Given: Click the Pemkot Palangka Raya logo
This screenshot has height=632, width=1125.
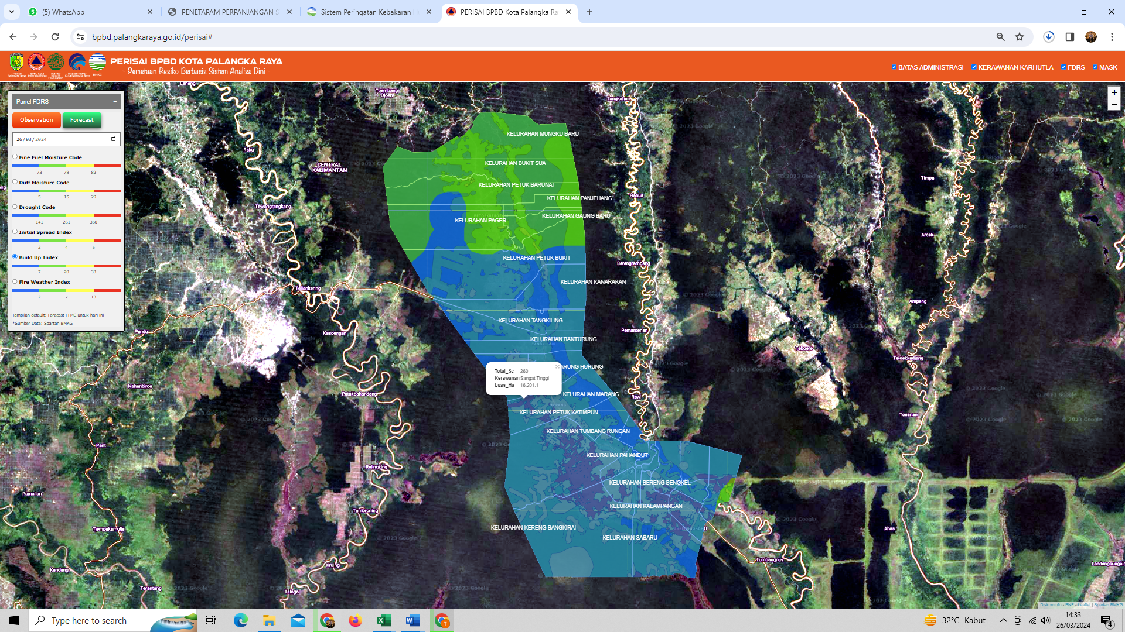Looking at the screenshot, I should coord(16,63).
